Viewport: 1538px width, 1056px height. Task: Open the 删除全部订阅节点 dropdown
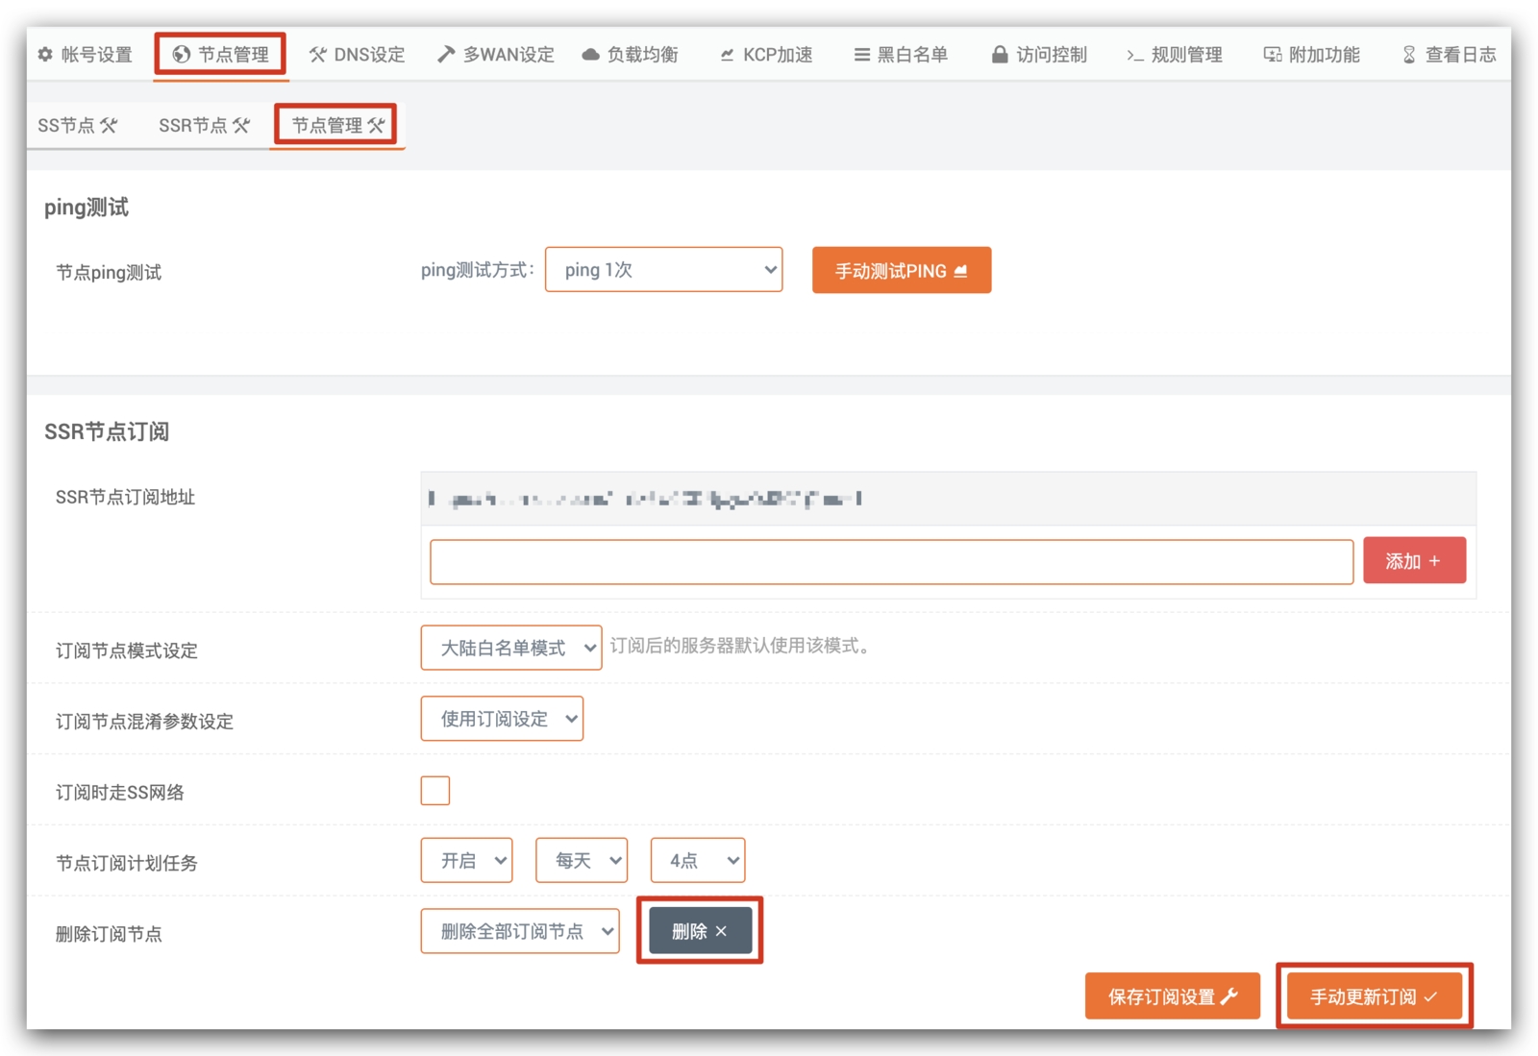point(519,931)
